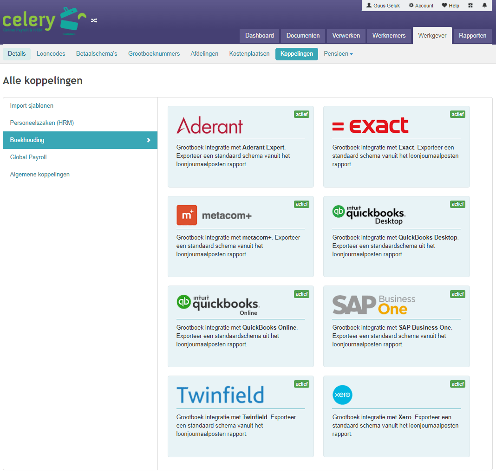The width and height of the screenshot is (496, 474).
Task: Go to Looncodes
Action: point(51,54)
